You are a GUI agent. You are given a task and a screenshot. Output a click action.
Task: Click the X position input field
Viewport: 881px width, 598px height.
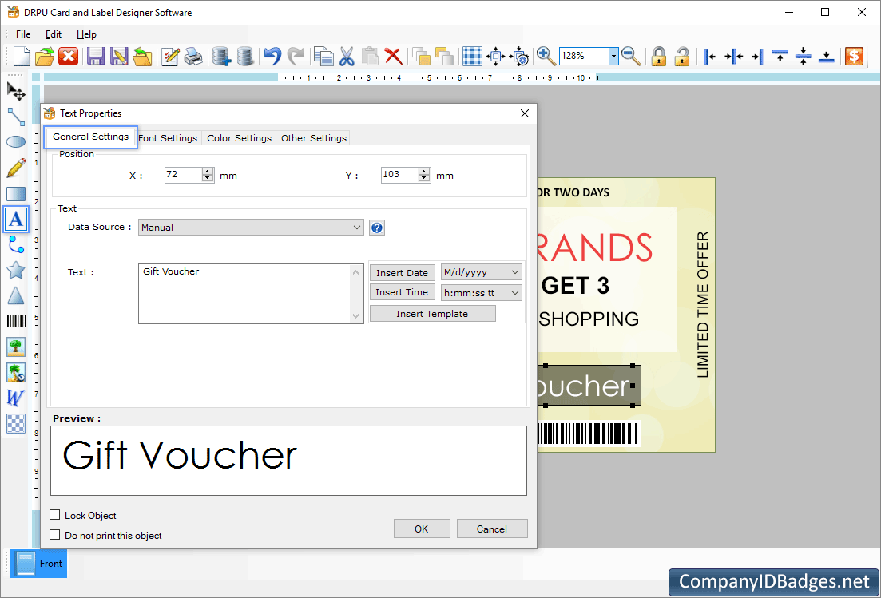pos(183,175)
